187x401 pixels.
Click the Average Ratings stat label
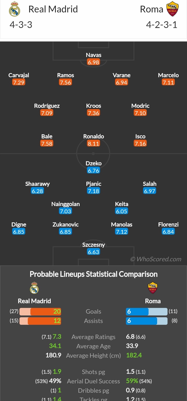click(94, 337)
